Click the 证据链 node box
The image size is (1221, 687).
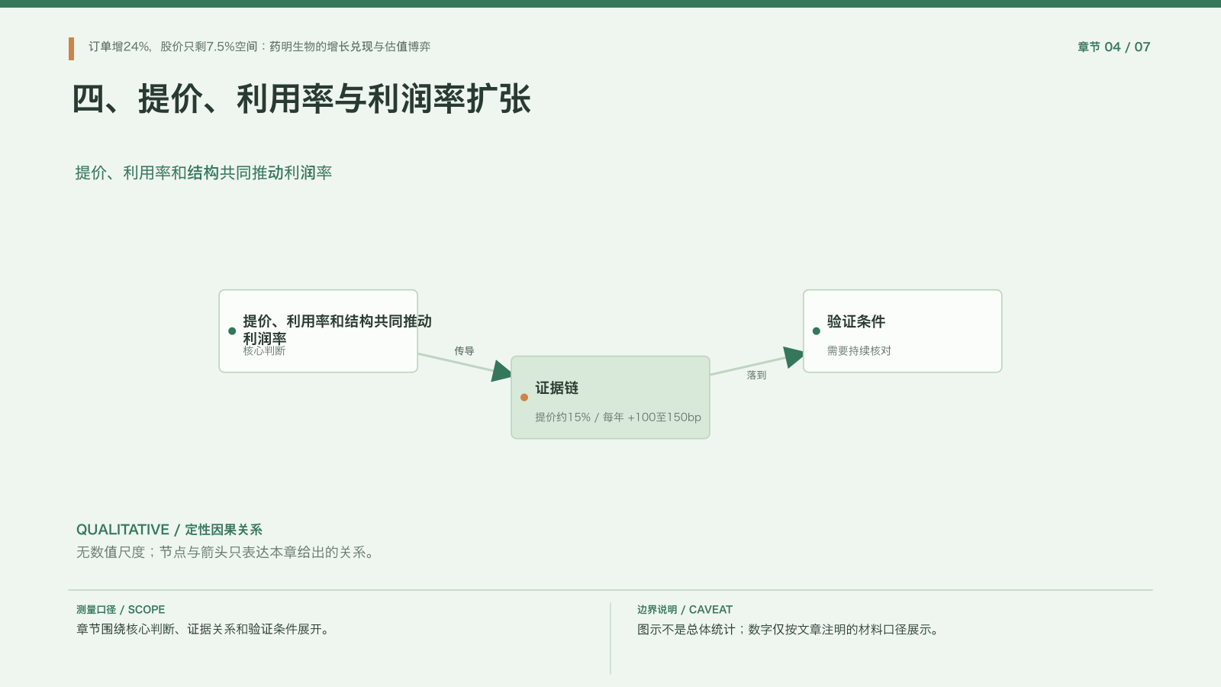coord(610,397)
